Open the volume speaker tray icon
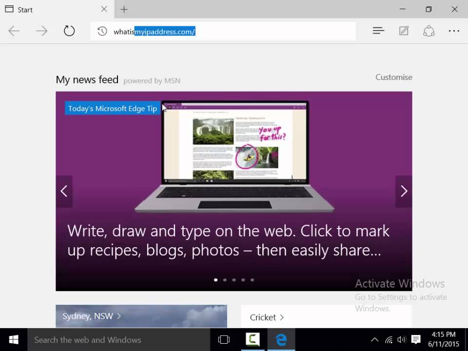Screen dimensions: 468x351 pos(402,340)
